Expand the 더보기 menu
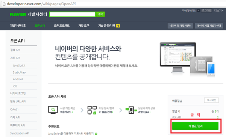 [218, 11]
